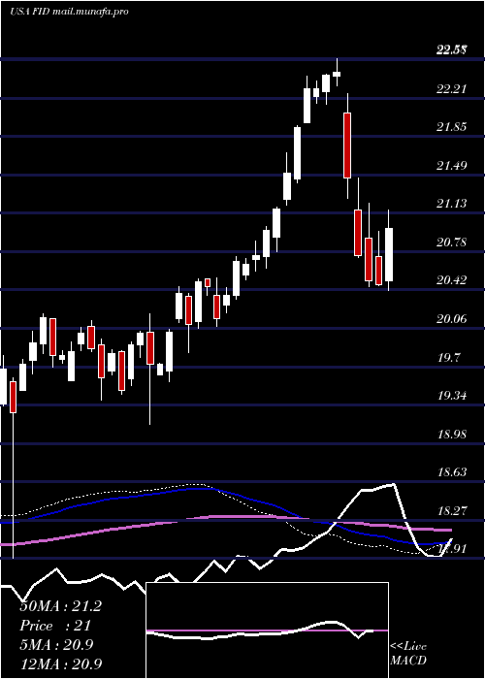The height and width of the screenshot is (679, 485).
Task: Click the '5MA : 20.9' readout
Action: pyautogui.click(x=56, y=645)
